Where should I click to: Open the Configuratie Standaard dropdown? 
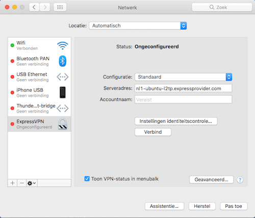pyautogui.click(x=183, y=77)
